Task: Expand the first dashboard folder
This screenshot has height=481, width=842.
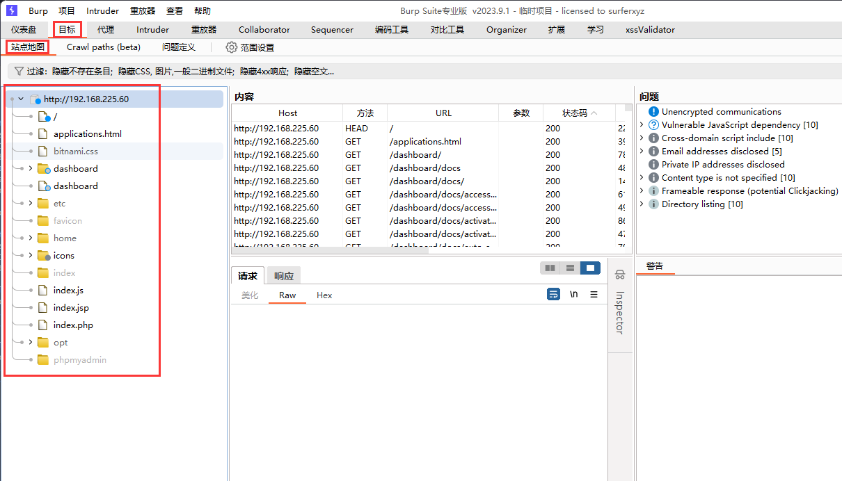Action: click(31, 169)
